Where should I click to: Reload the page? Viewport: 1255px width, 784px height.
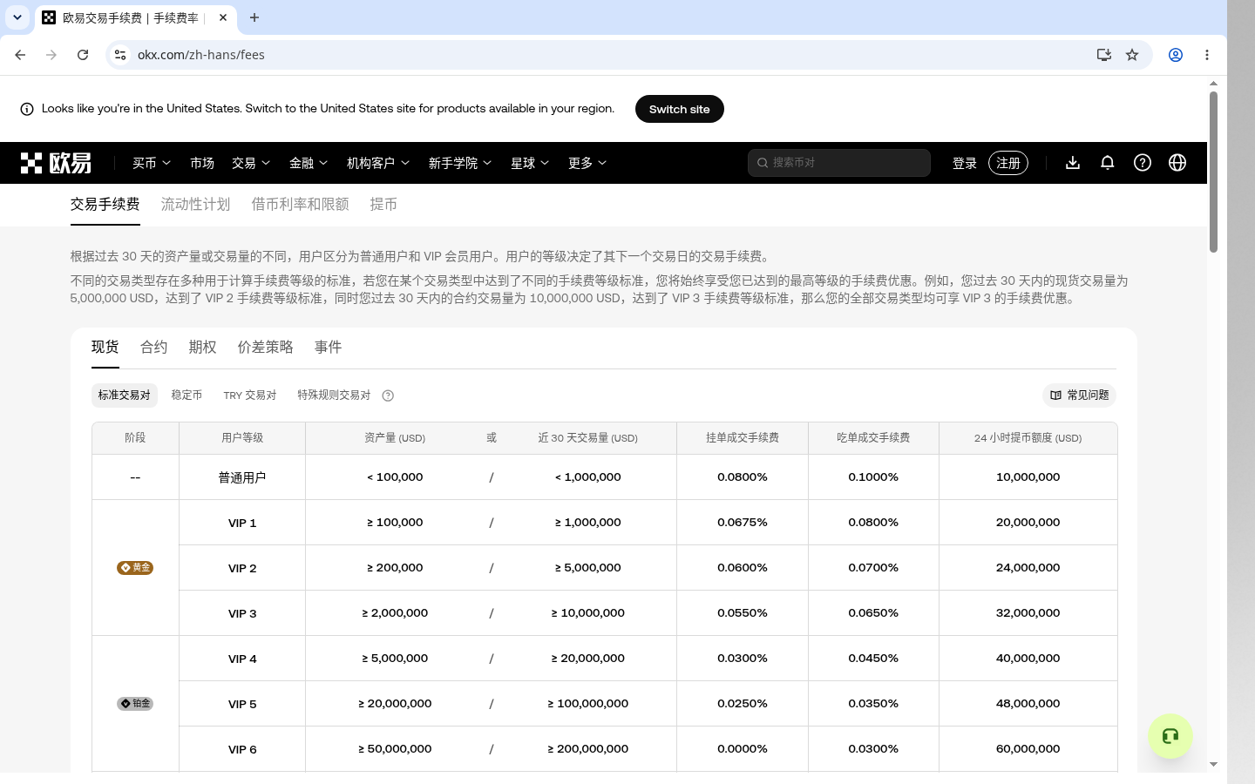83,55
